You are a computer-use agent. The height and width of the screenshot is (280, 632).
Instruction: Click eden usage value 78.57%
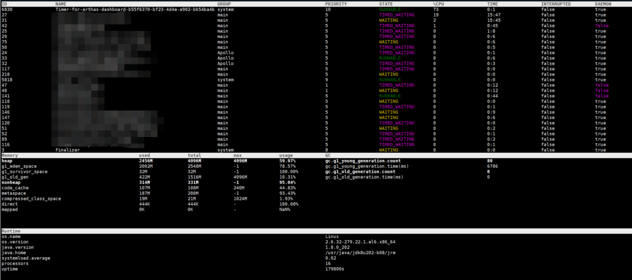coord(287,166)
